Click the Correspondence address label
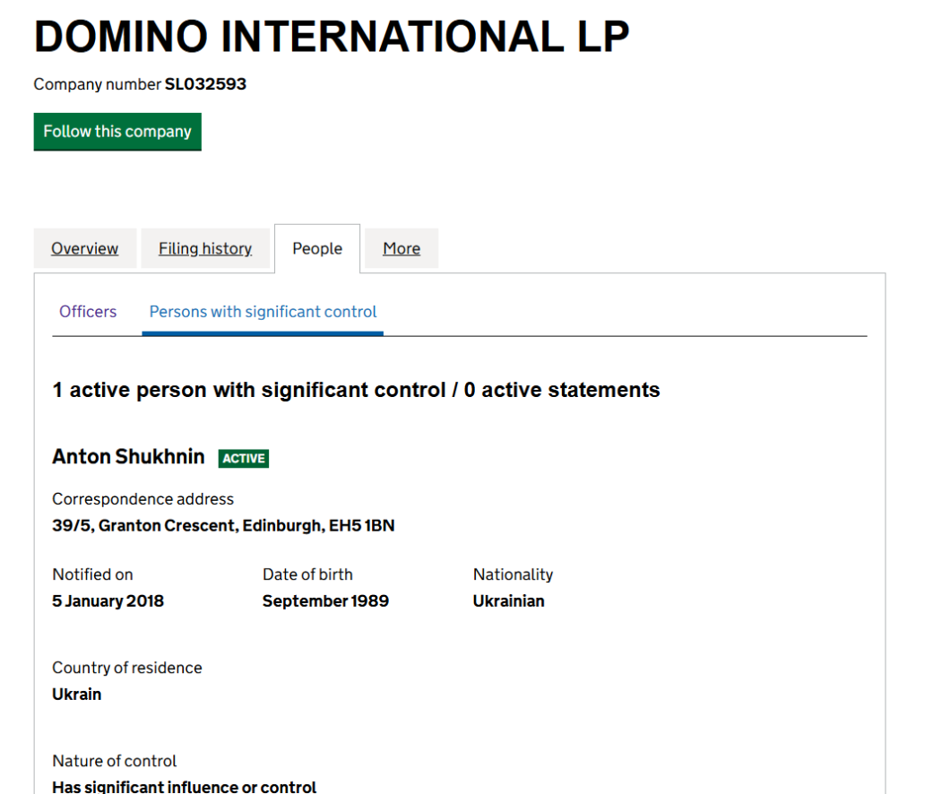 click(x=142, y=499)
